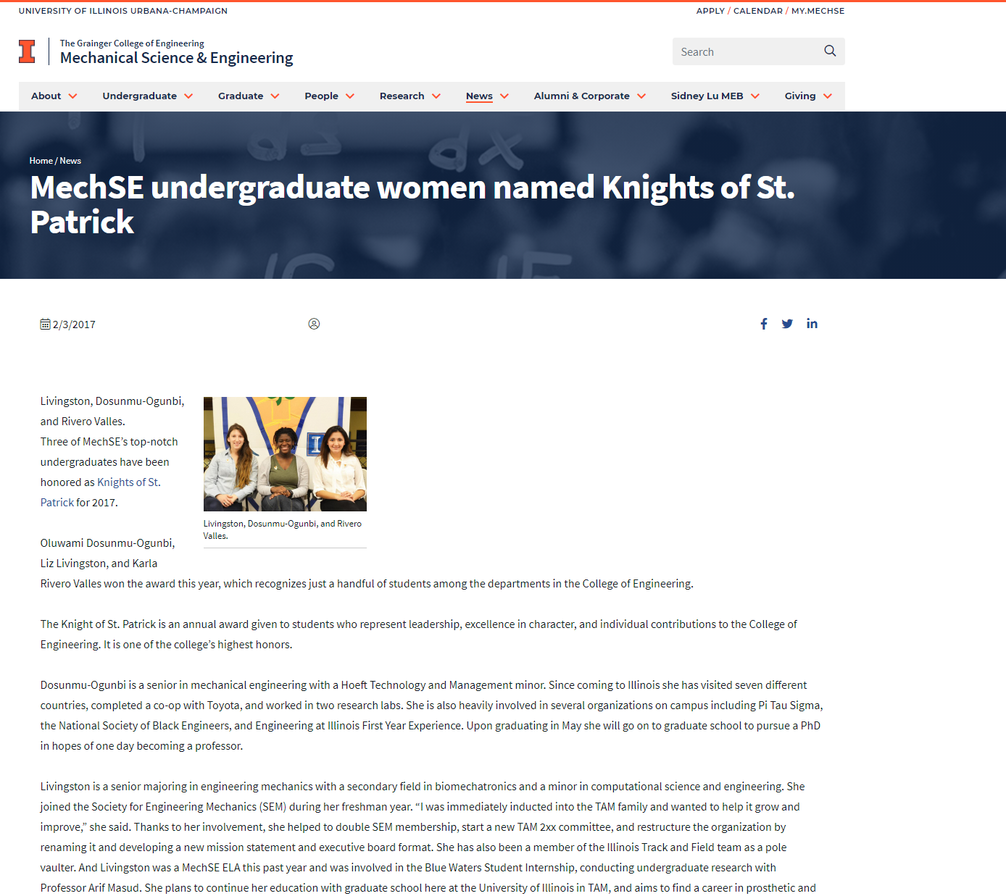Image resolution: width=1006 pixels, height=896 pixels.
Task: Expand the Alumni & Corporate chevron
Action: click(641, 96)
